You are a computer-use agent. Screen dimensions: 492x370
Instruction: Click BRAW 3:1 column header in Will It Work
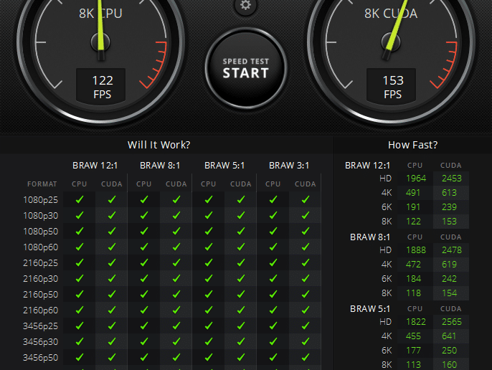(x=289, y=166)
